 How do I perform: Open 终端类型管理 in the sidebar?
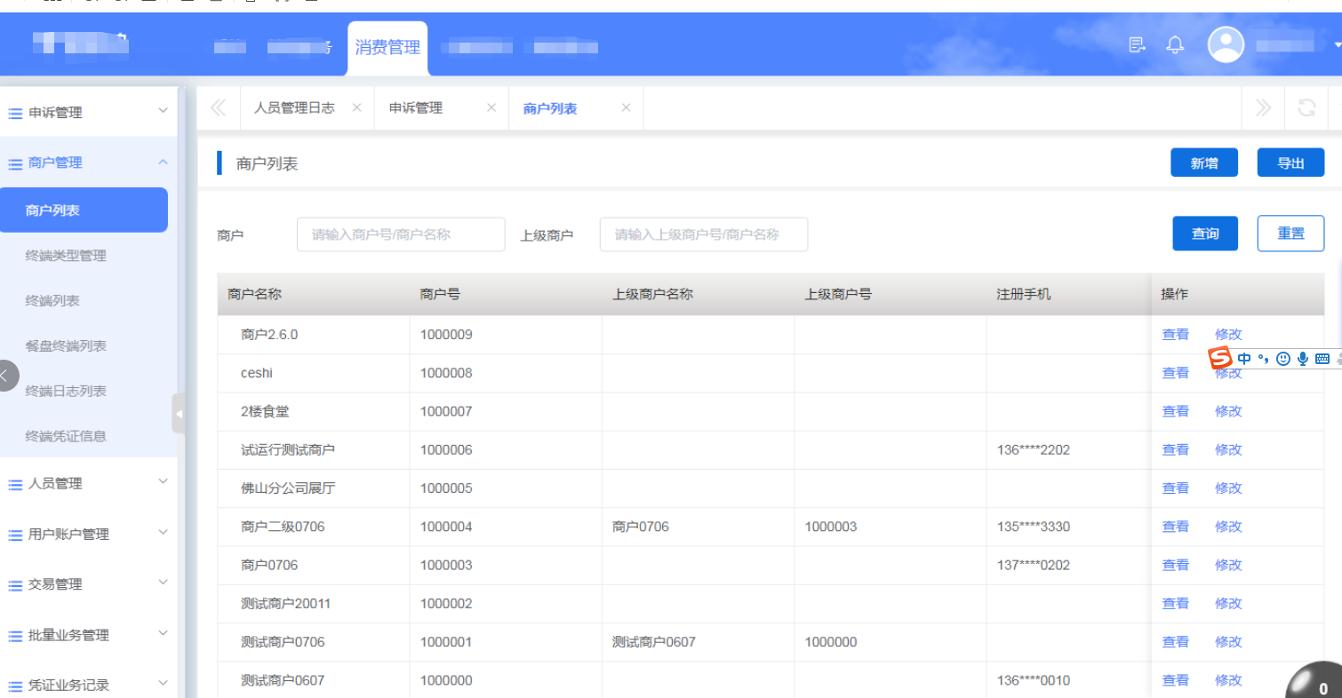tap(66, 256)
